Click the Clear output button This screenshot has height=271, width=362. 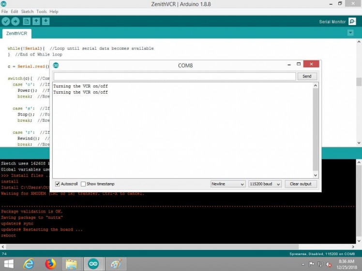(301, 184)
